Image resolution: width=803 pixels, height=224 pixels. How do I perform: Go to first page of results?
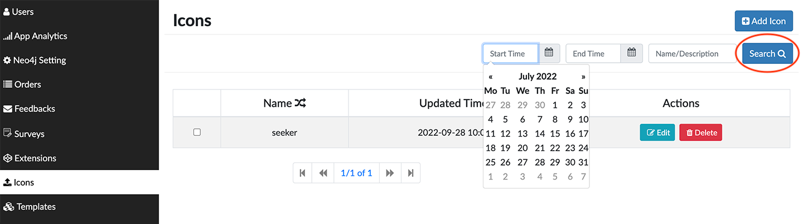click(302, 173)
